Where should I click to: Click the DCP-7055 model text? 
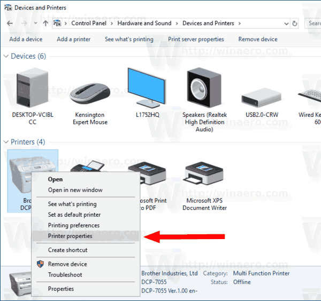click(154, 282)
